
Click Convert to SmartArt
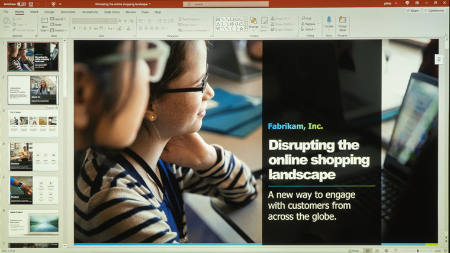click(194, 30)
